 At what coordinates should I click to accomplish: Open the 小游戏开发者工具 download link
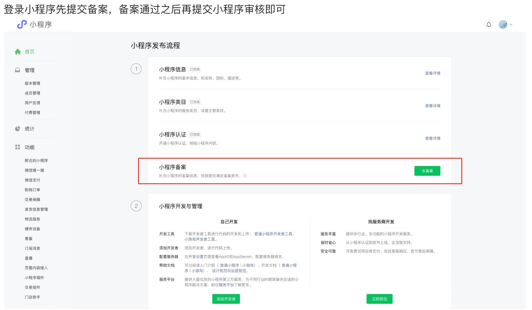tap(200, 239)
